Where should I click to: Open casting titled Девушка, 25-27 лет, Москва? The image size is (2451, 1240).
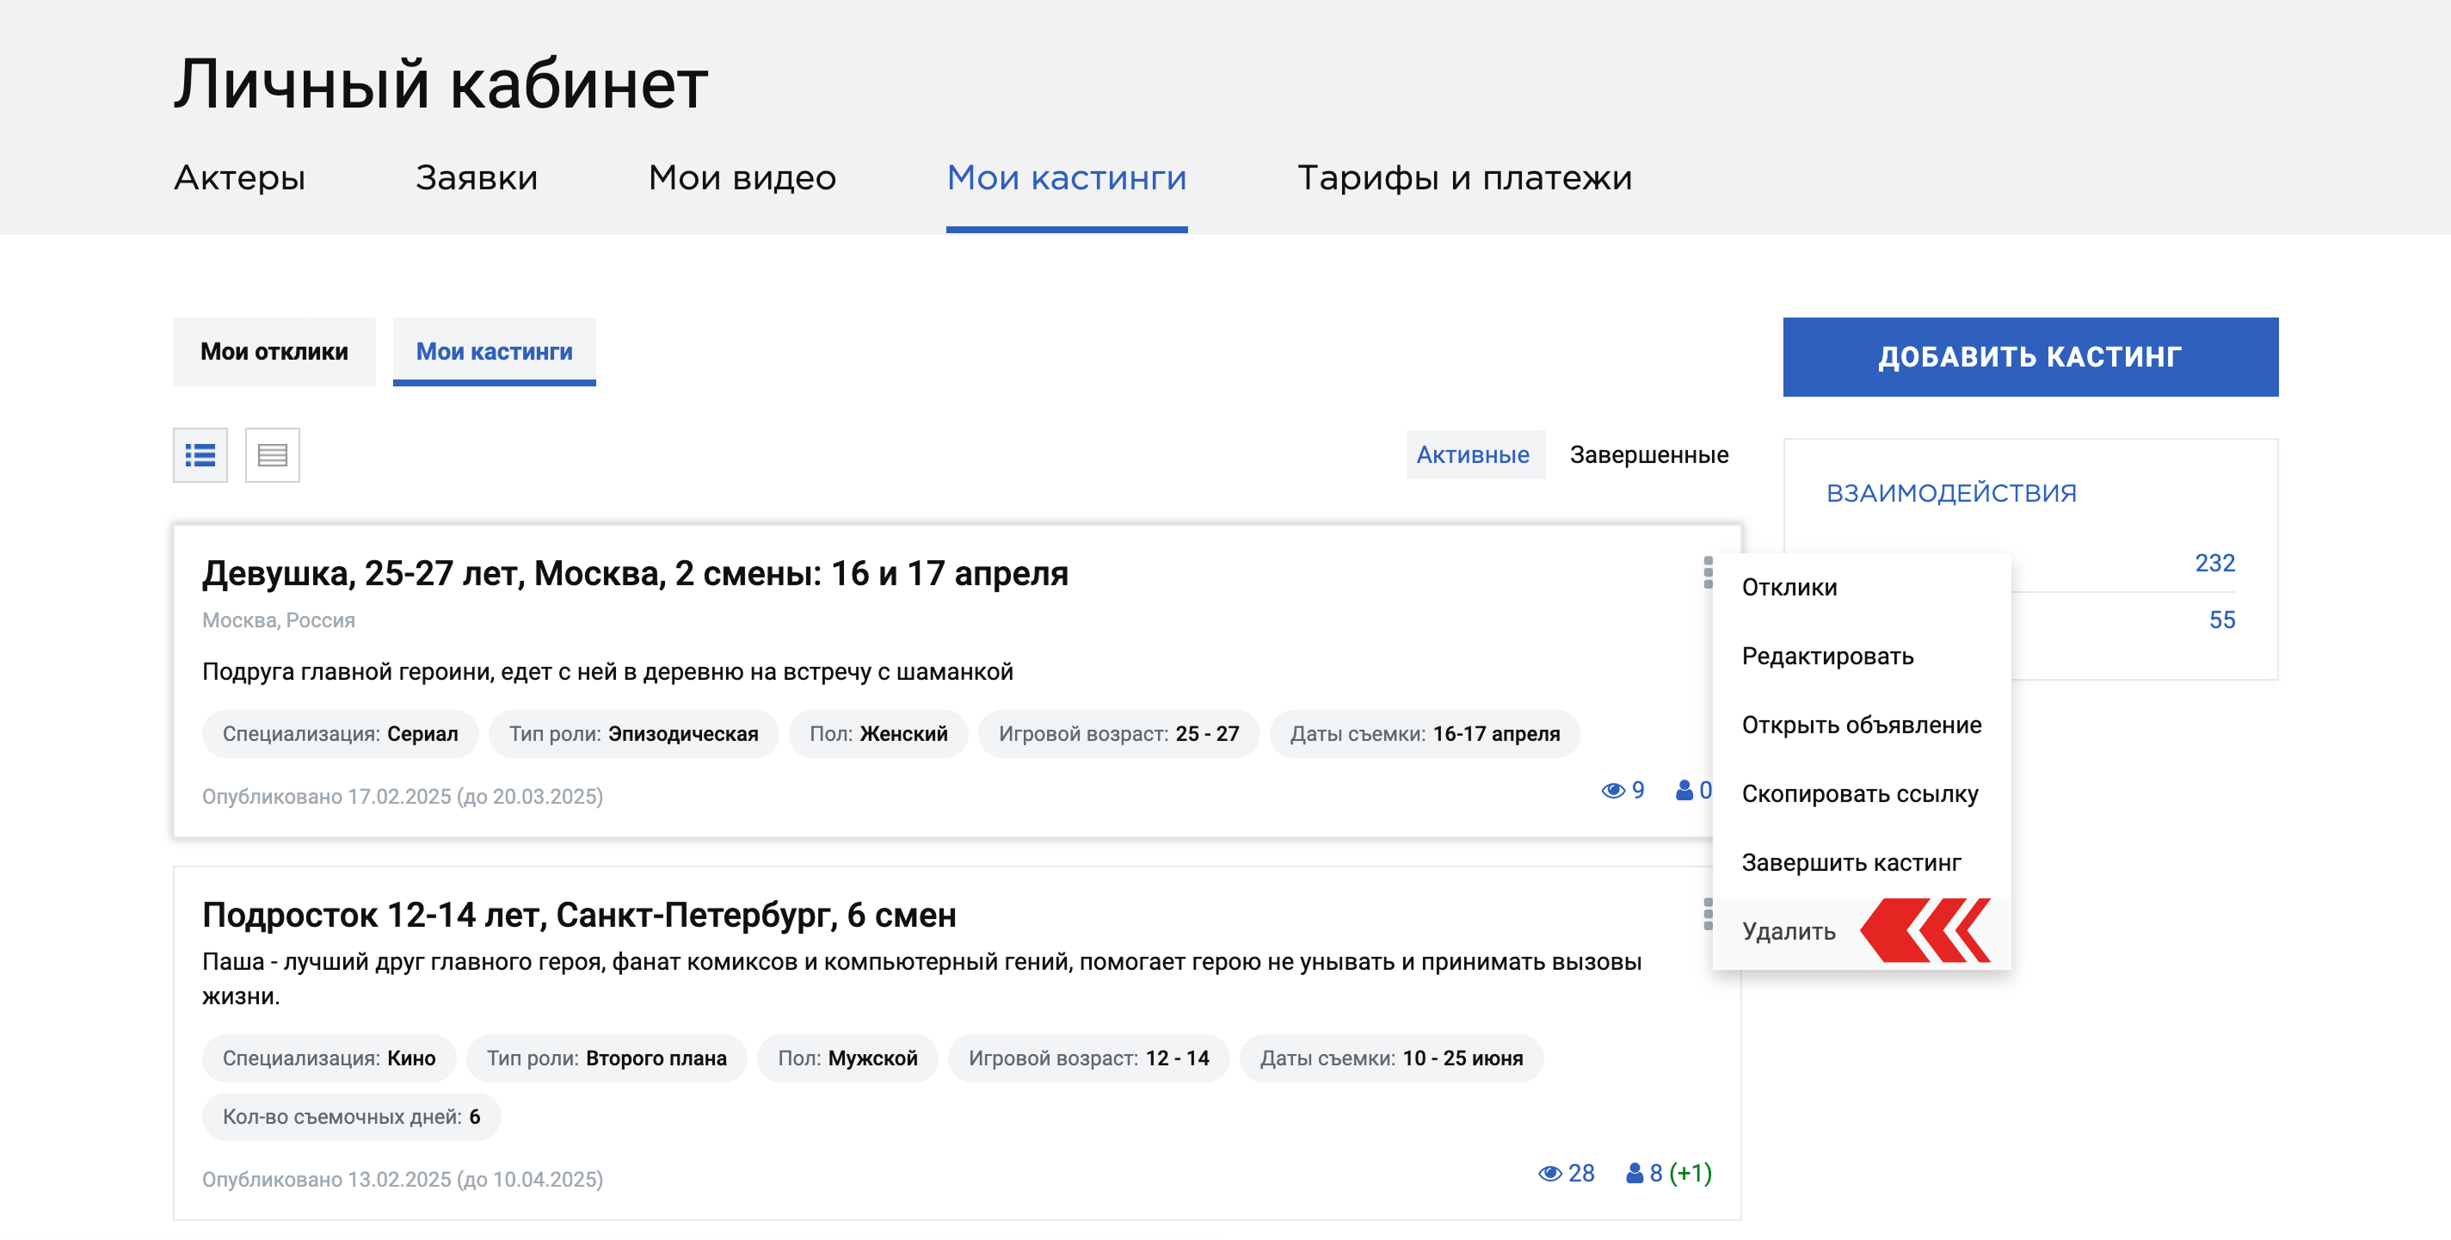636,574
